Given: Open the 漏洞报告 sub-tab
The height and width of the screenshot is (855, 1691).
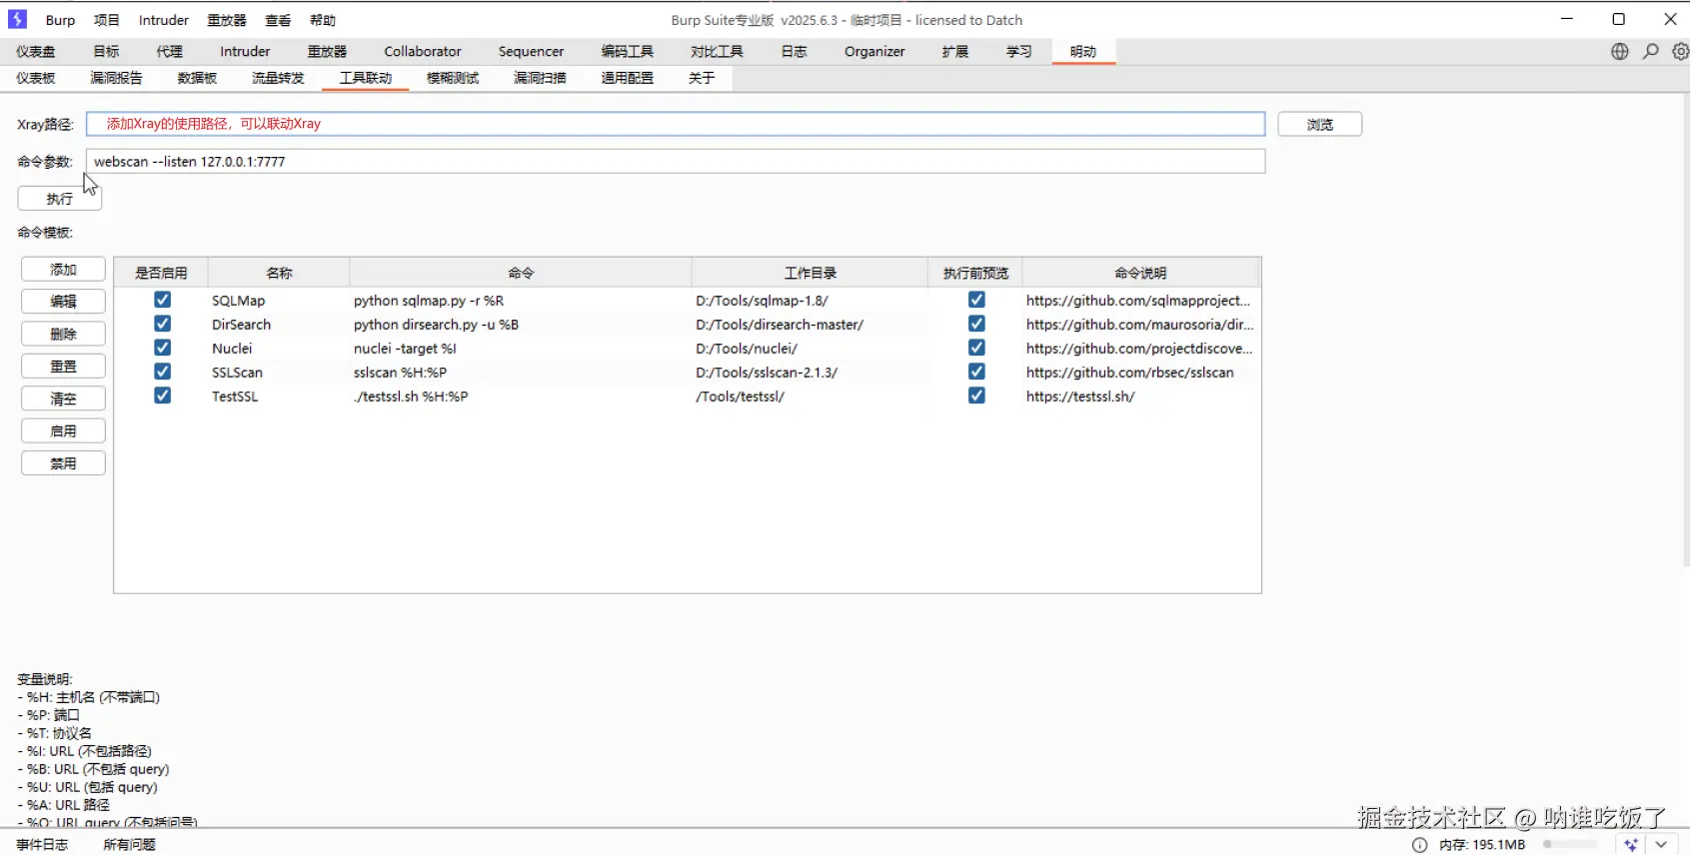Looking at the screenshot, I should tap(116, 78).
